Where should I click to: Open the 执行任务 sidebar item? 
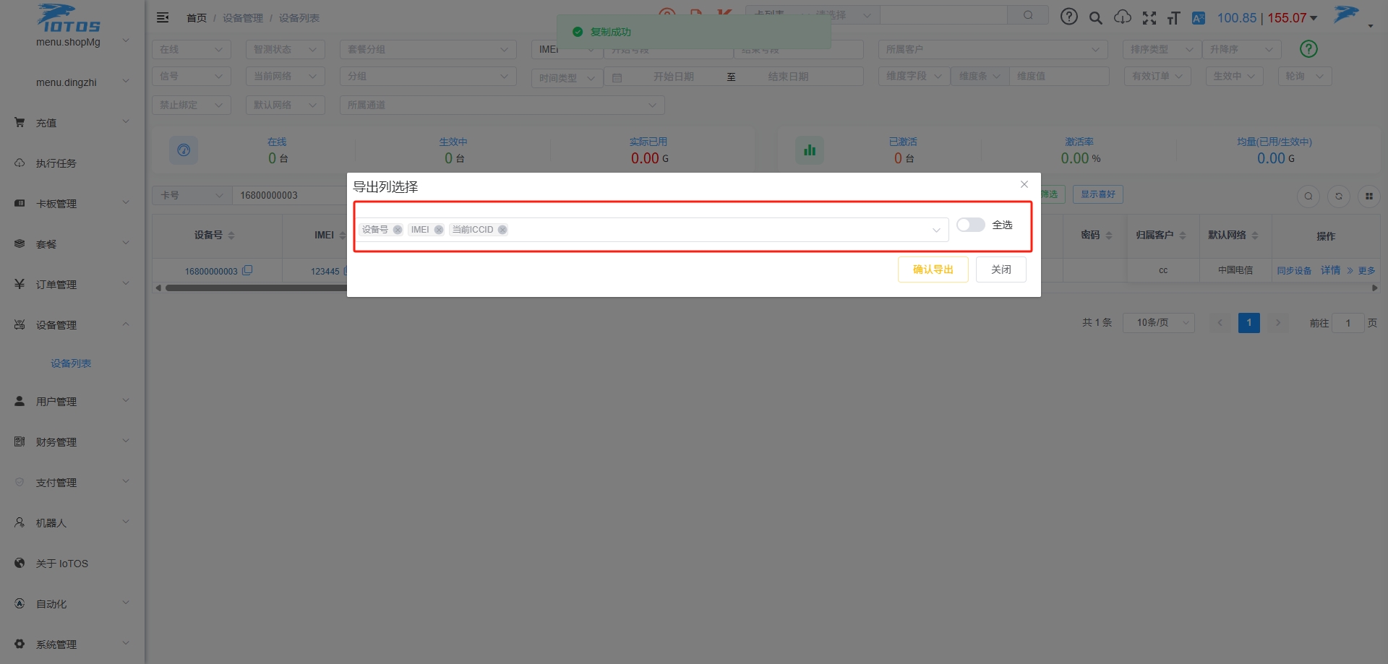coord(72,163)
